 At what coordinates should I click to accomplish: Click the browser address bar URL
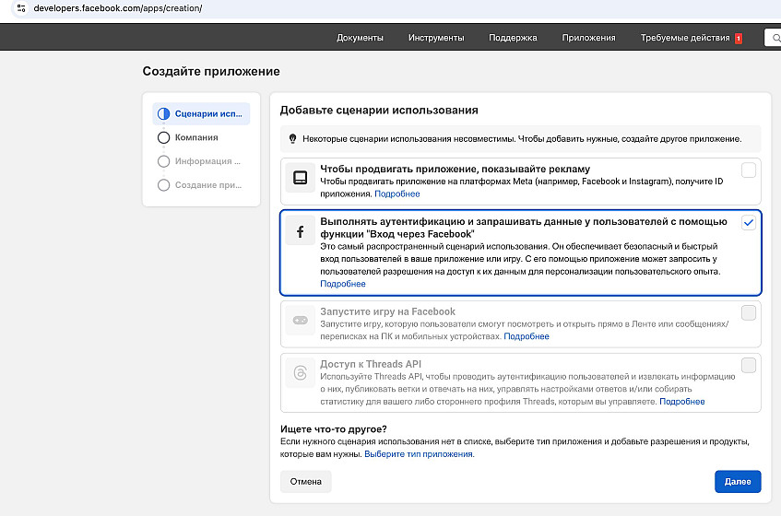click(x=117, y=8)
